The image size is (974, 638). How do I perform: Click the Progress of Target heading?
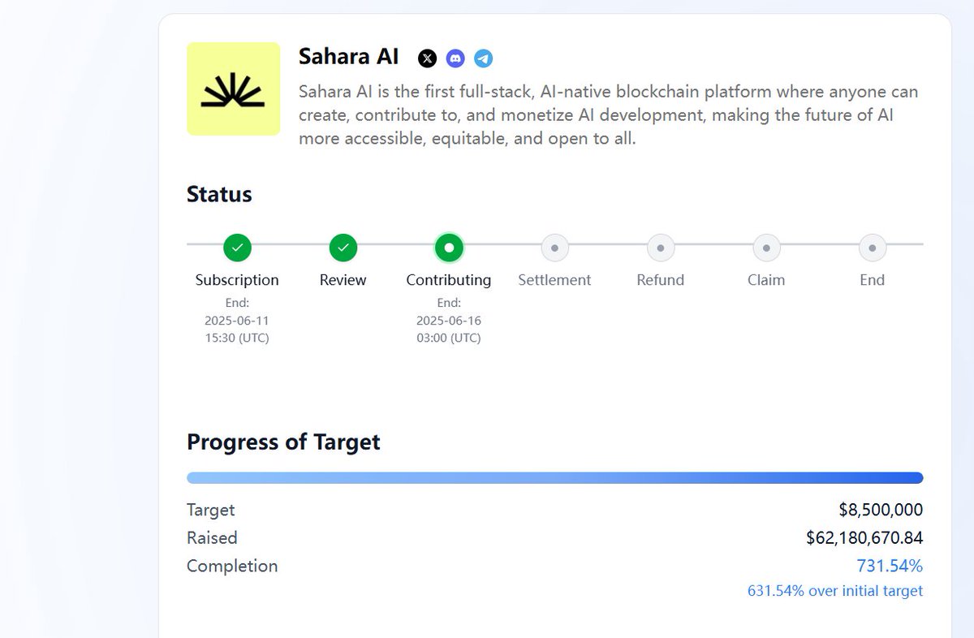coord(283,442)
